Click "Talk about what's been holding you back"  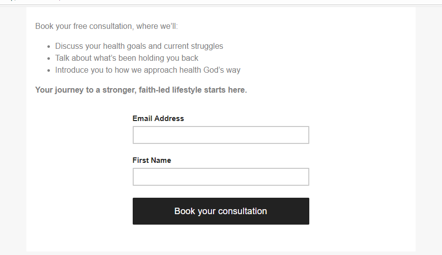[x=127, y=58]
